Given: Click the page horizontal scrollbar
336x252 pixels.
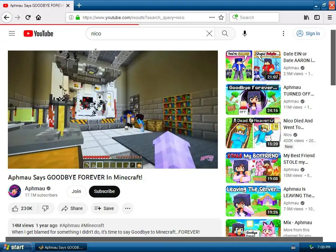Looking at the screenshot, I should [x=164, y=239].
